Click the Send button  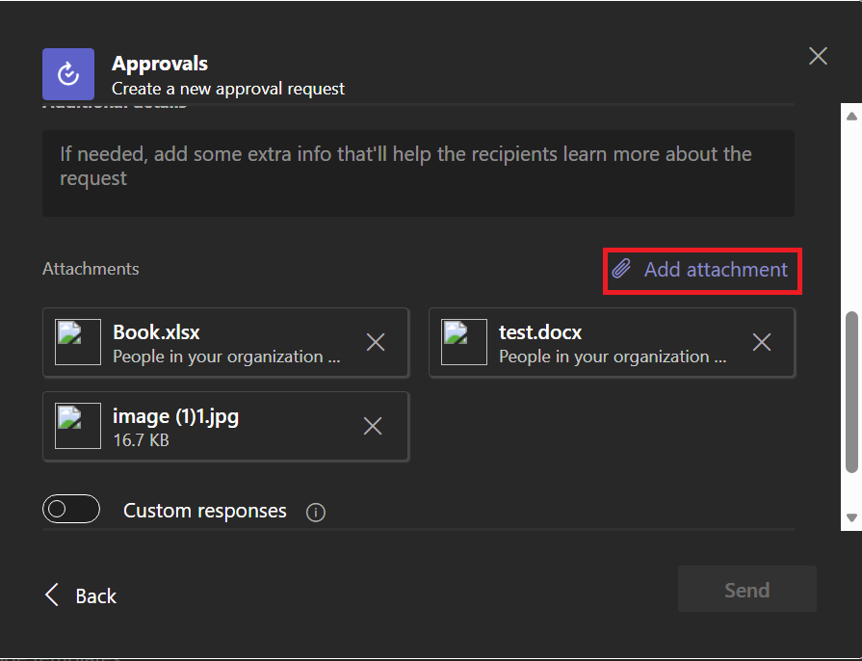(x=747, y=590)
